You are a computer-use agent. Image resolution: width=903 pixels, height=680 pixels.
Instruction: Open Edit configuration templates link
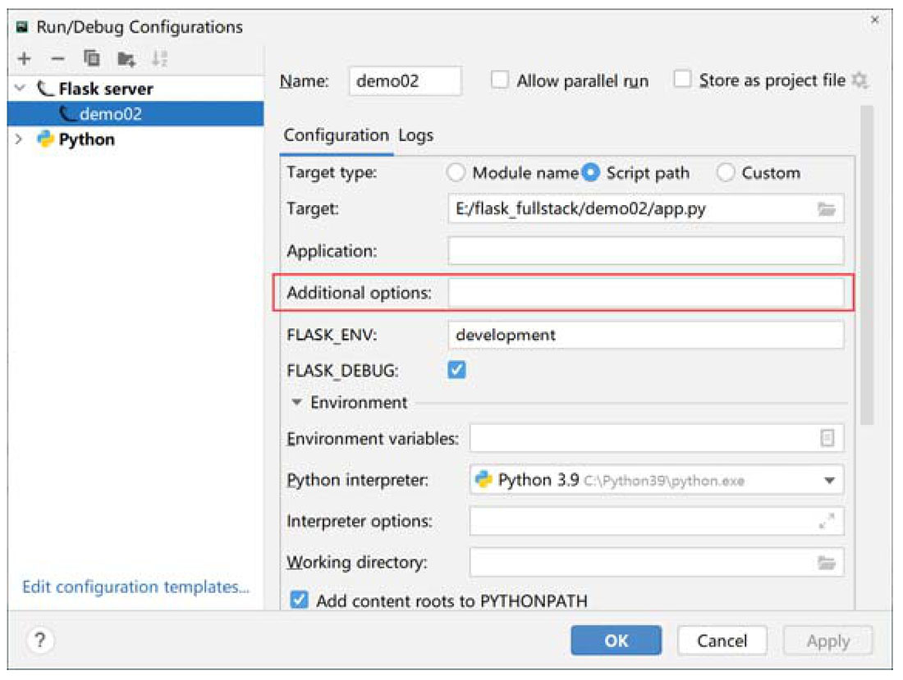pyautogui.click(x=135, y=587)
